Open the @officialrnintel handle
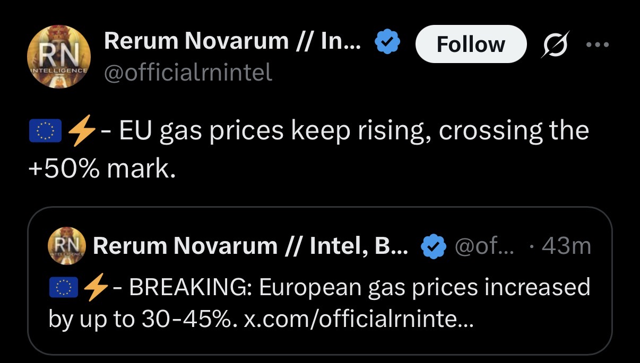This screenshot has width=640, height=363. (188, 72)
